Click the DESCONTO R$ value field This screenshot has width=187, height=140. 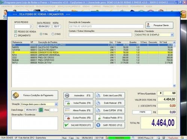[167, 106]
